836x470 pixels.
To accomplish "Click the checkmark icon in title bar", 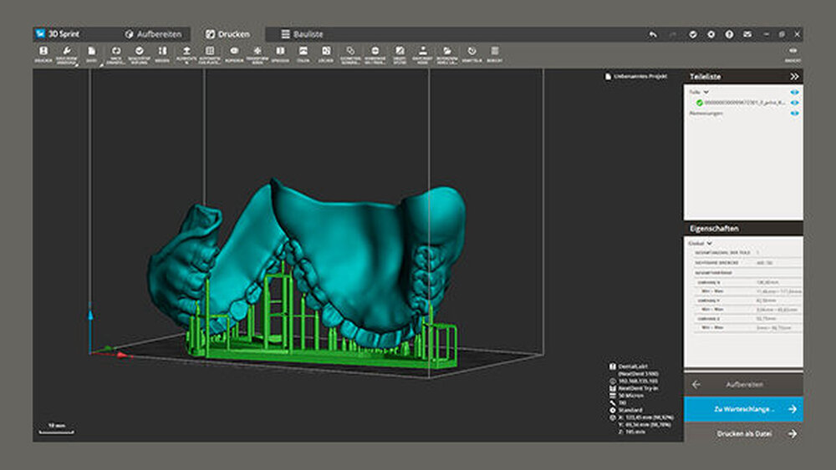I will [692, 34].
